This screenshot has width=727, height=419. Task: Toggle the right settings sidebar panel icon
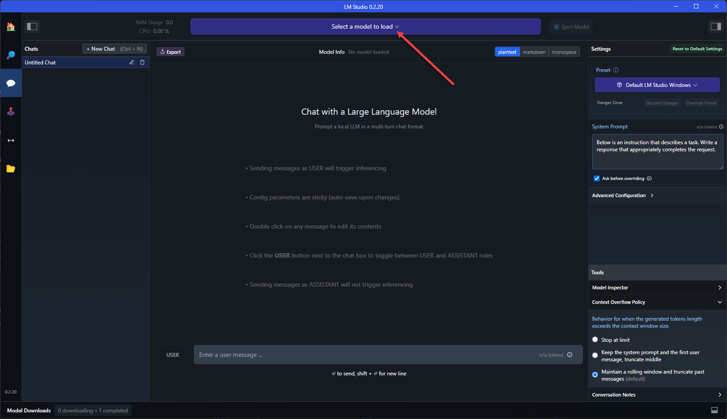pyautogui.click(x=716, y=26)
